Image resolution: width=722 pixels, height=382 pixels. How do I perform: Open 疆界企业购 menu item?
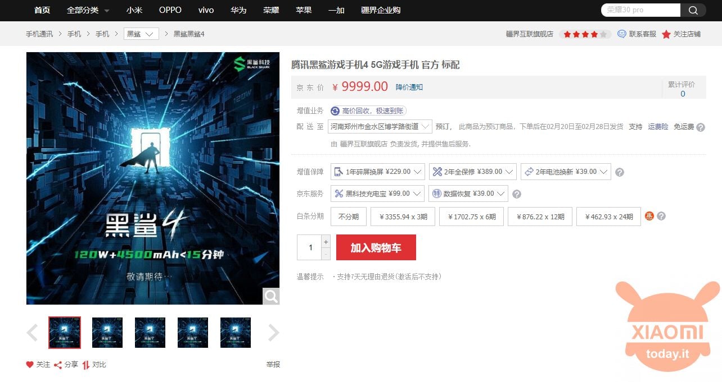click(x=381, y=10)
